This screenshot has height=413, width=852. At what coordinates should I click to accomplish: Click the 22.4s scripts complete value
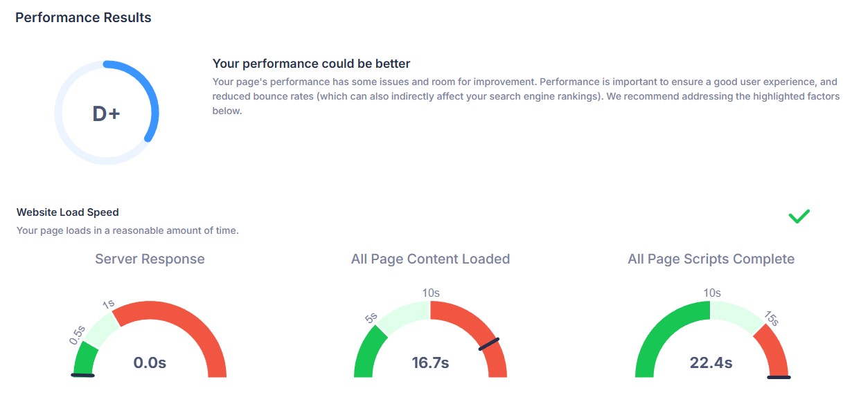pos(711,362)
